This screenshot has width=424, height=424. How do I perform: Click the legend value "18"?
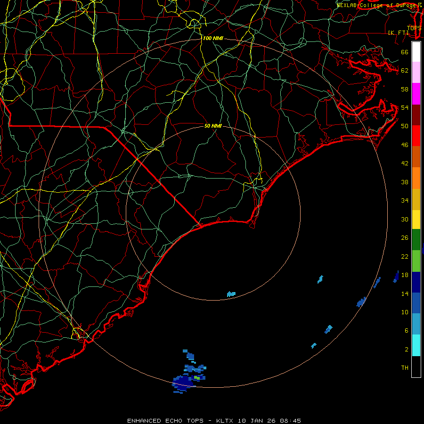tap(405, 275)
